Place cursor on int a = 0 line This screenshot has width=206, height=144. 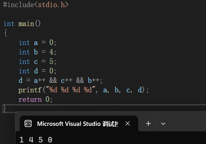(37, 43)
